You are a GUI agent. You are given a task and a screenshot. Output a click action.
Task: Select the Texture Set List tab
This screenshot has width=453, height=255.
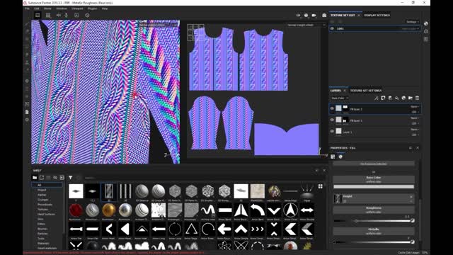(x=343, y=16)
